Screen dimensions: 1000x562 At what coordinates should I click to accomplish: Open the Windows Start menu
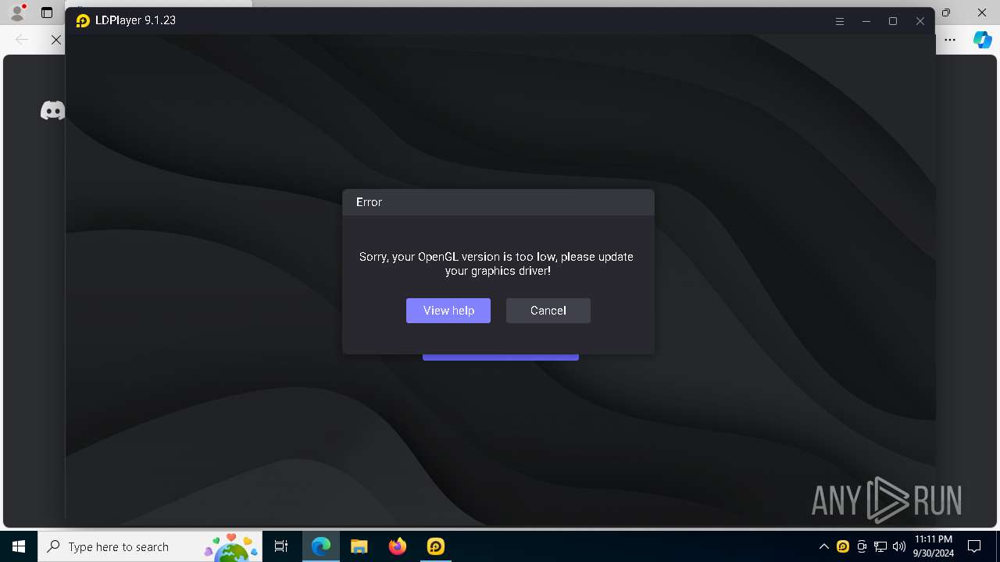pos(19,546)
